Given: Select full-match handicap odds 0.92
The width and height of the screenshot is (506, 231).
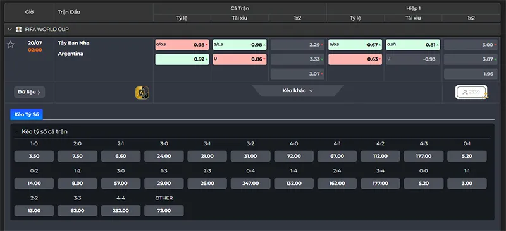Looking at the screenshot, I should (x=182, y=59).
